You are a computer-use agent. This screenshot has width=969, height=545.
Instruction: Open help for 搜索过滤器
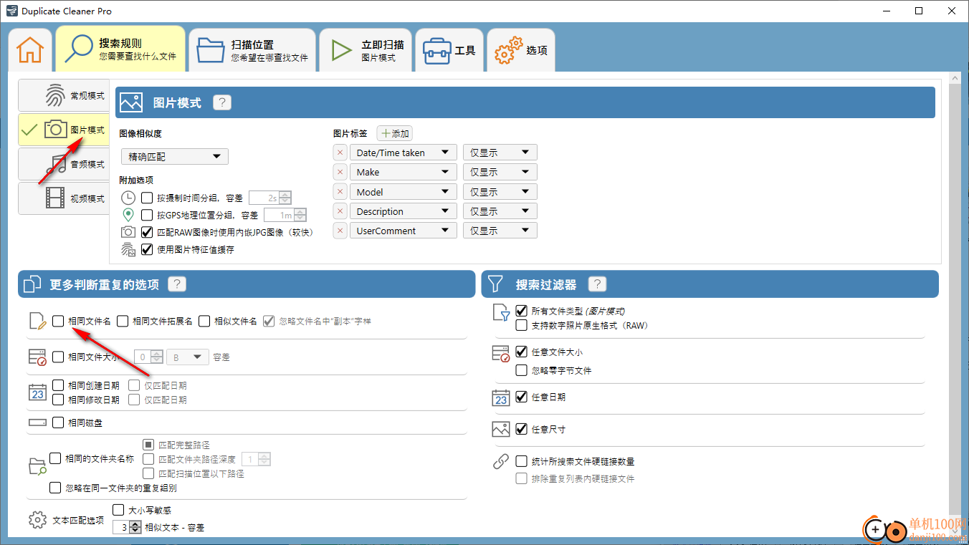[597, 284]
